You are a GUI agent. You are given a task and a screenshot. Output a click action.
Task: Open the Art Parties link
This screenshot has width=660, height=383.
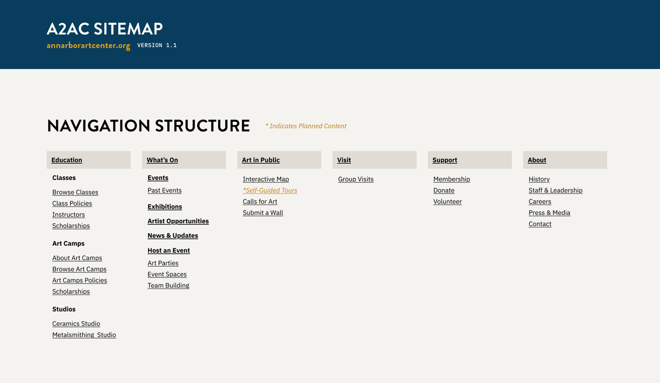pos(163,263)
